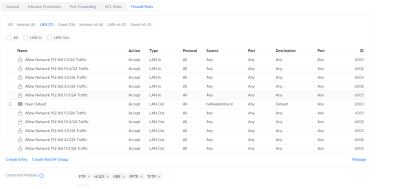Viewport: 400px width, 189px height.
Task: Click lock icon of LAN Out 192.168.3.0/24 rule
Action: click(x=20, y=131)
